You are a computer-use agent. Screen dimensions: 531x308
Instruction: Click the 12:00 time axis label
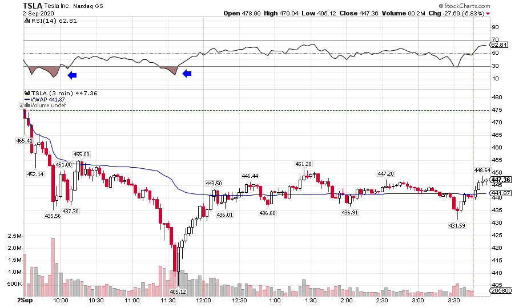click(x=203, y=301)
